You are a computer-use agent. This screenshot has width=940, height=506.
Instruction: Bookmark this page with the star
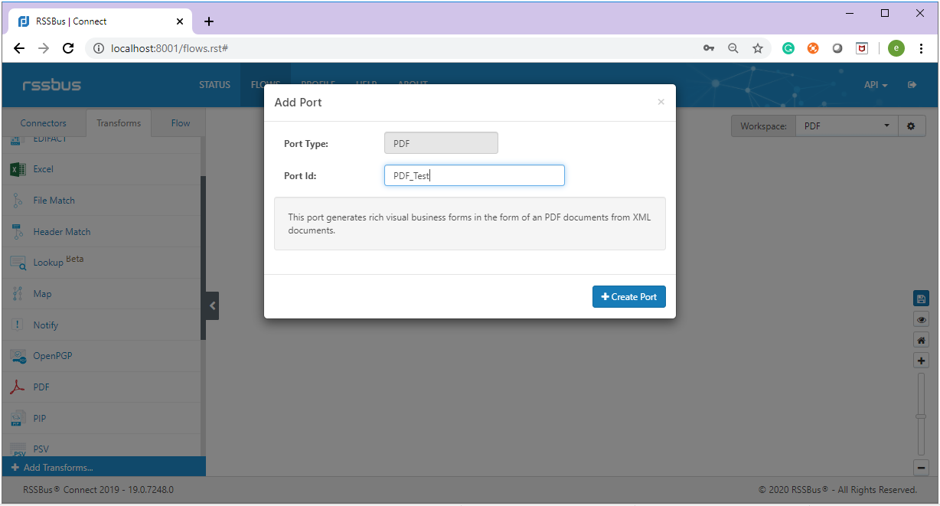click(758, 48)
